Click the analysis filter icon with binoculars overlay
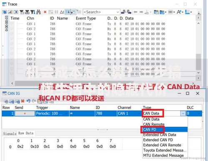The width and height of the screenshot is (208, 161). pyautogui.click(x=27, y=12)
